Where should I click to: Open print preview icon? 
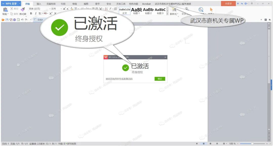point(18,20)
